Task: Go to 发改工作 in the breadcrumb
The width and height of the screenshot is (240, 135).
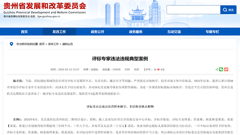Action: pyautogui.click(x=53, y=44)
